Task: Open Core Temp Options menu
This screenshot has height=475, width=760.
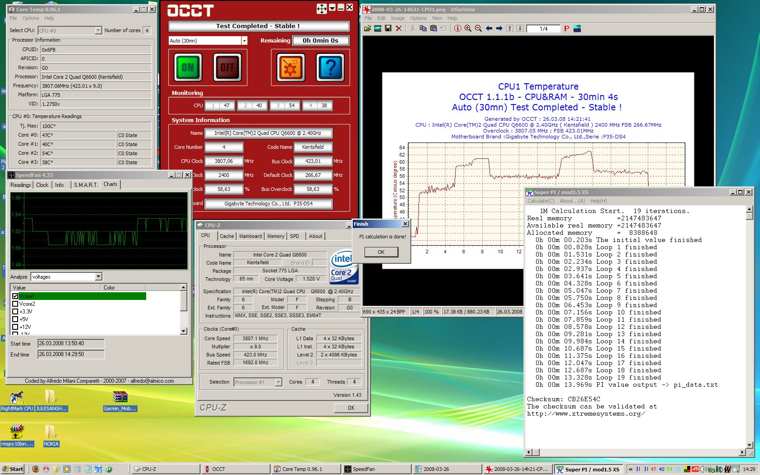Action: pos(31,18)
